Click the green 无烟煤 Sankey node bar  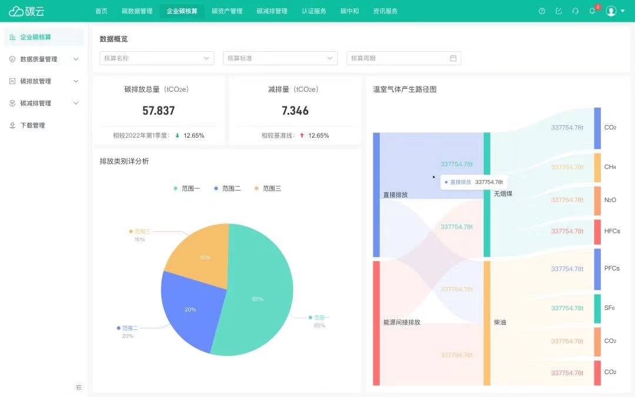pyautogui.click(x=487, y=195)
